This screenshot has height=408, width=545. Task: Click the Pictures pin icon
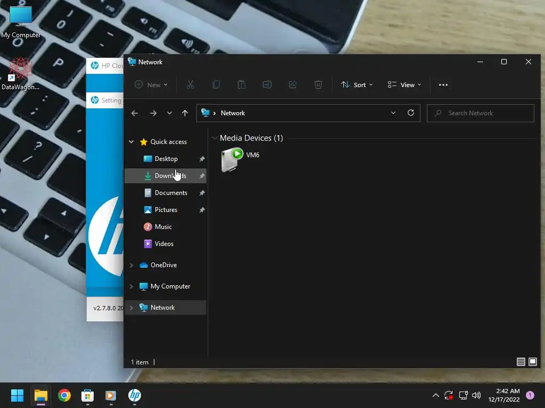202,210
